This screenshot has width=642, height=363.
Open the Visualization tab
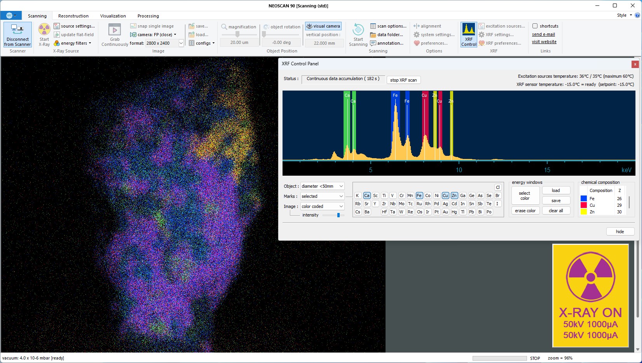pyautogui.click(x=113, y=16)
